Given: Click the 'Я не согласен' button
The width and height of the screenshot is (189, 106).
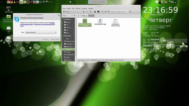Looking at the screenshot, I should tap(55, 39).
